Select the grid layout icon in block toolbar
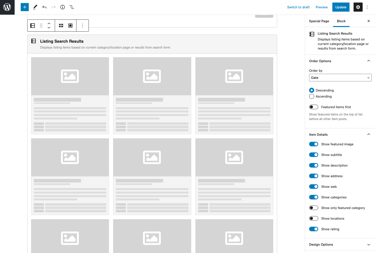This screenshot has height=253, width=375. click(x=61, y=26)
